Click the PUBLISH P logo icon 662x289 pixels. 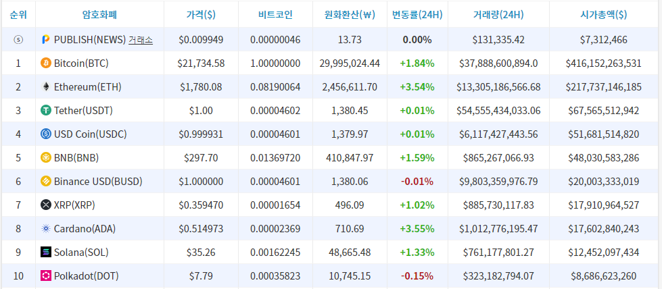45,40
